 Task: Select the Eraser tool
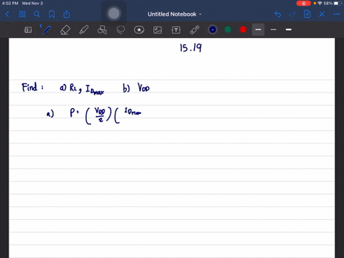point(65,30)
